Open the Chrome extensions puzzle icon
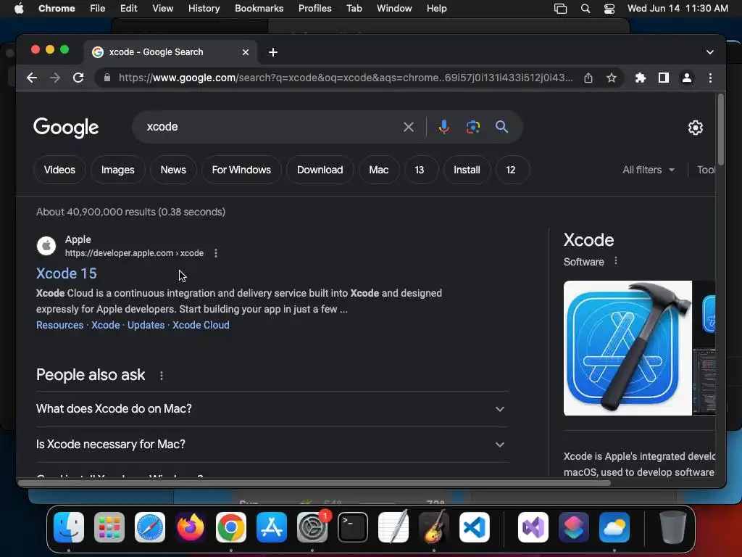The height and width of the screenshot is (557, 742). coord(641,78)
